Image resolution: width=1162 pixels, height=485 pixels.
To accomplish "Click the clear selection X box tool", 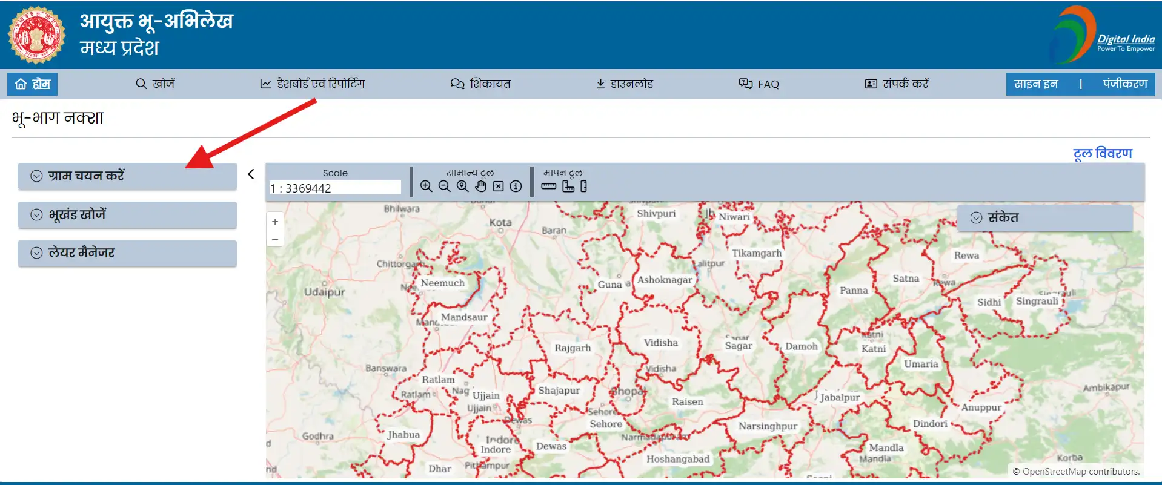I will point(498,186).
